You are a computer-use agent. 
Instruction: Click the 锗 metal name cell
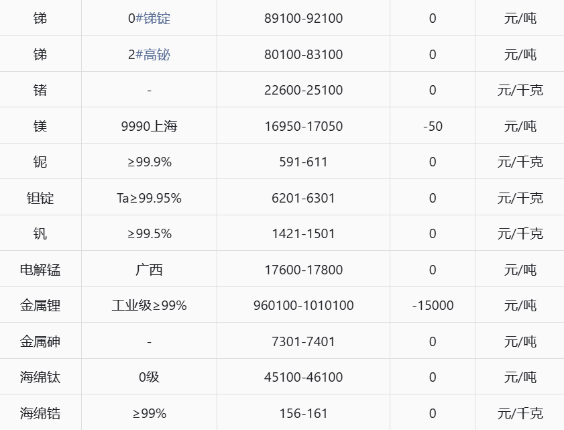pos(40,90)
